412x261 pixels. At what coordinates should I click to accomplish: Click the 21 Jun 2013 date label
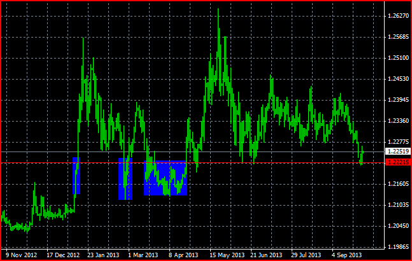tap(266, 255)
